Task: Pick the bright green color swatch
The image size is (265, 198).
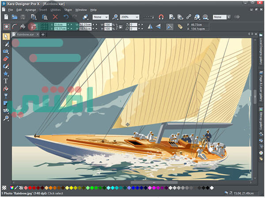Action: 92,188
